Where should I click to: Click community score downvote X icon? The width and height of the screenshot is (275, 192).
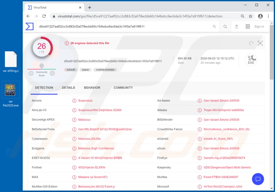tap(31, 73)
